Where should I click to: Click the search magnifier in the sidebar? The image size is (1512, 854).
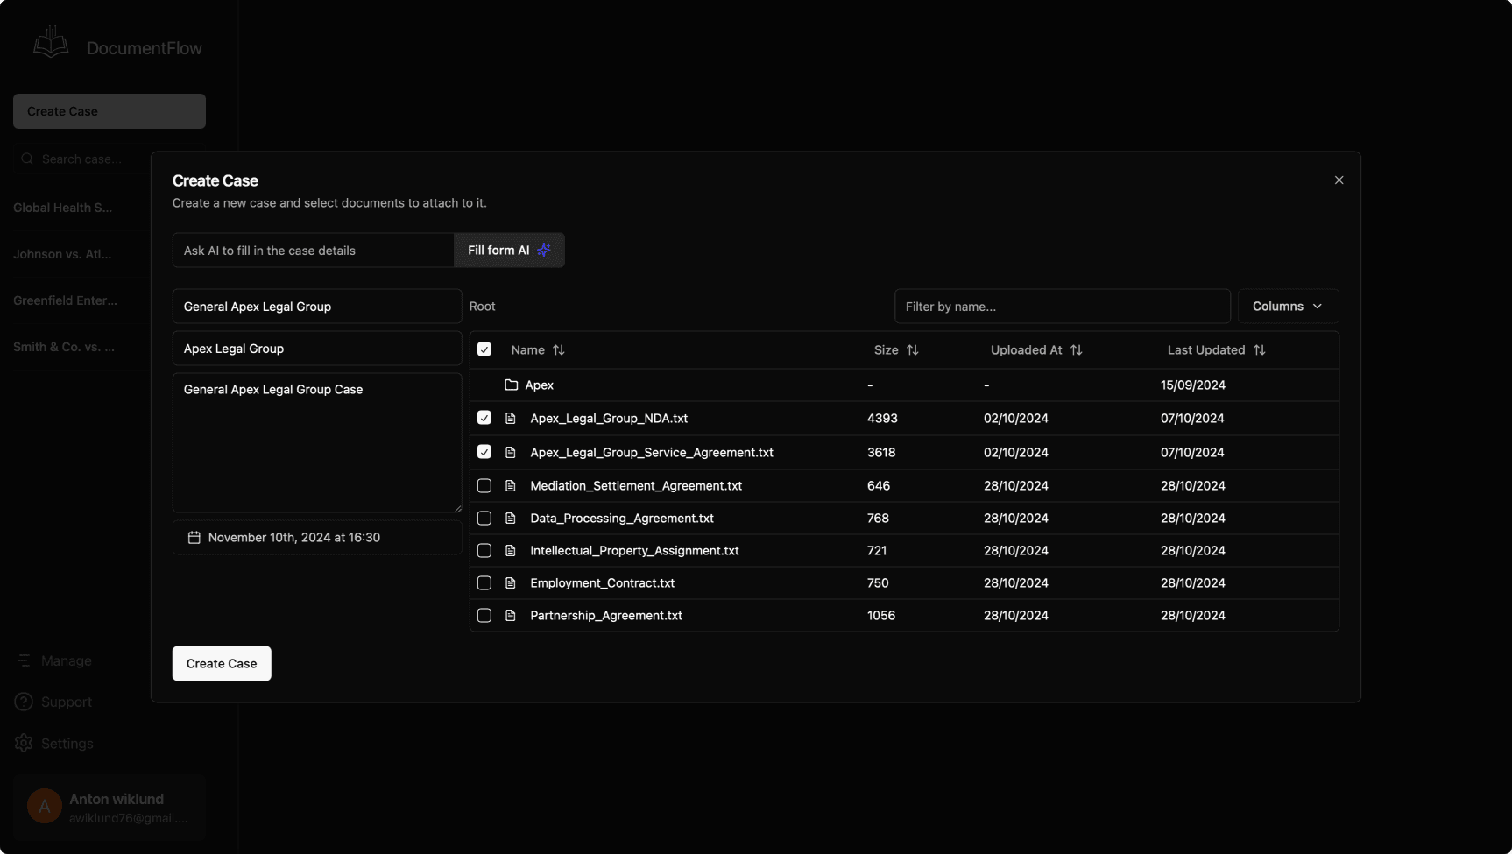tap(27, 159)
